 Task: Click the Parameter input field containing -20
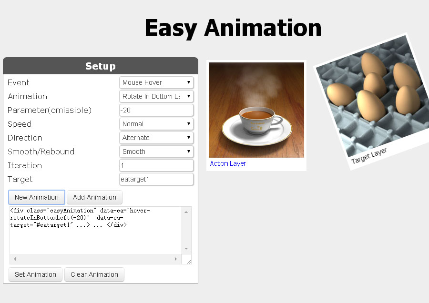(x=156, y=110)
